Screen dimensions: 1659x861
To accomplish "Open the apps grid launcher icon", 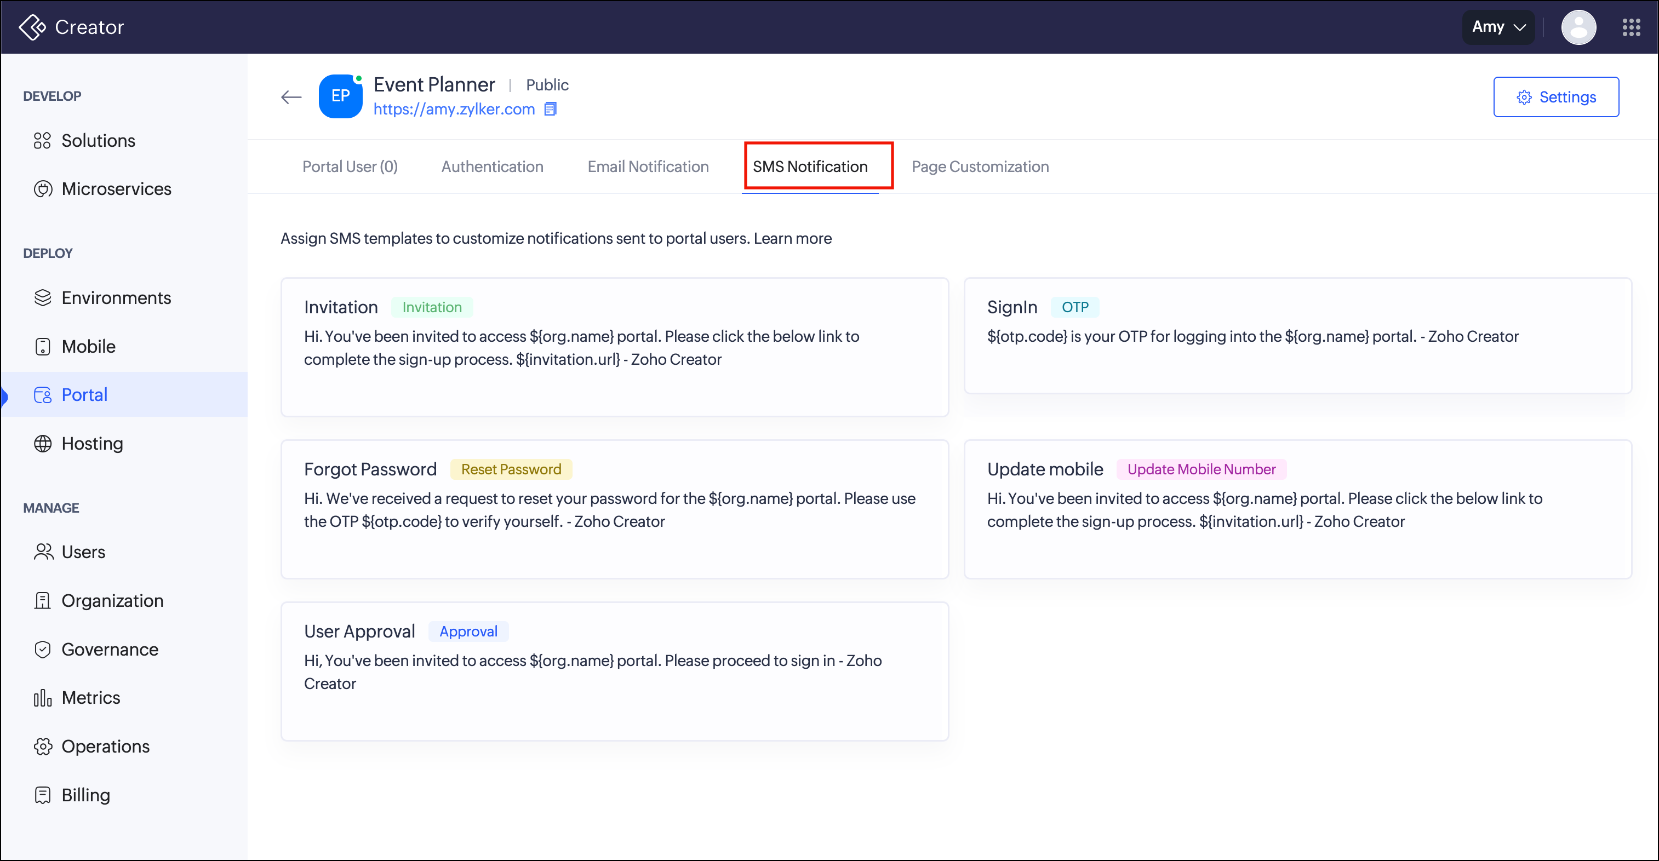I will 1631,27.
